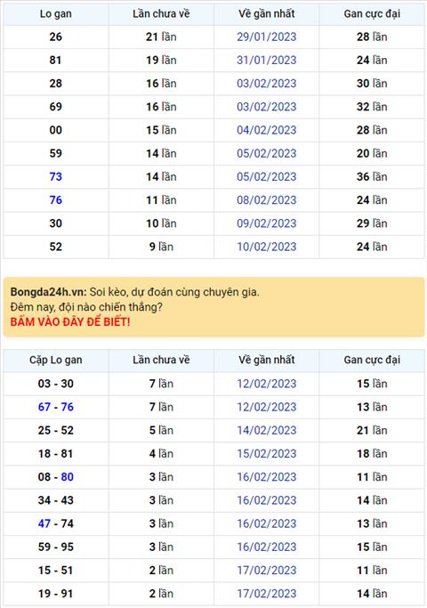Click date 17/02/2023 in row 15 - 51

point(267,570)
